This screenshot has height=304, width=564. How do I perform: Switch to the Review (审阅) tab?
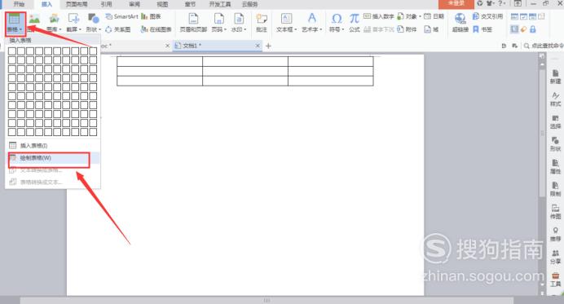point(134,4)
